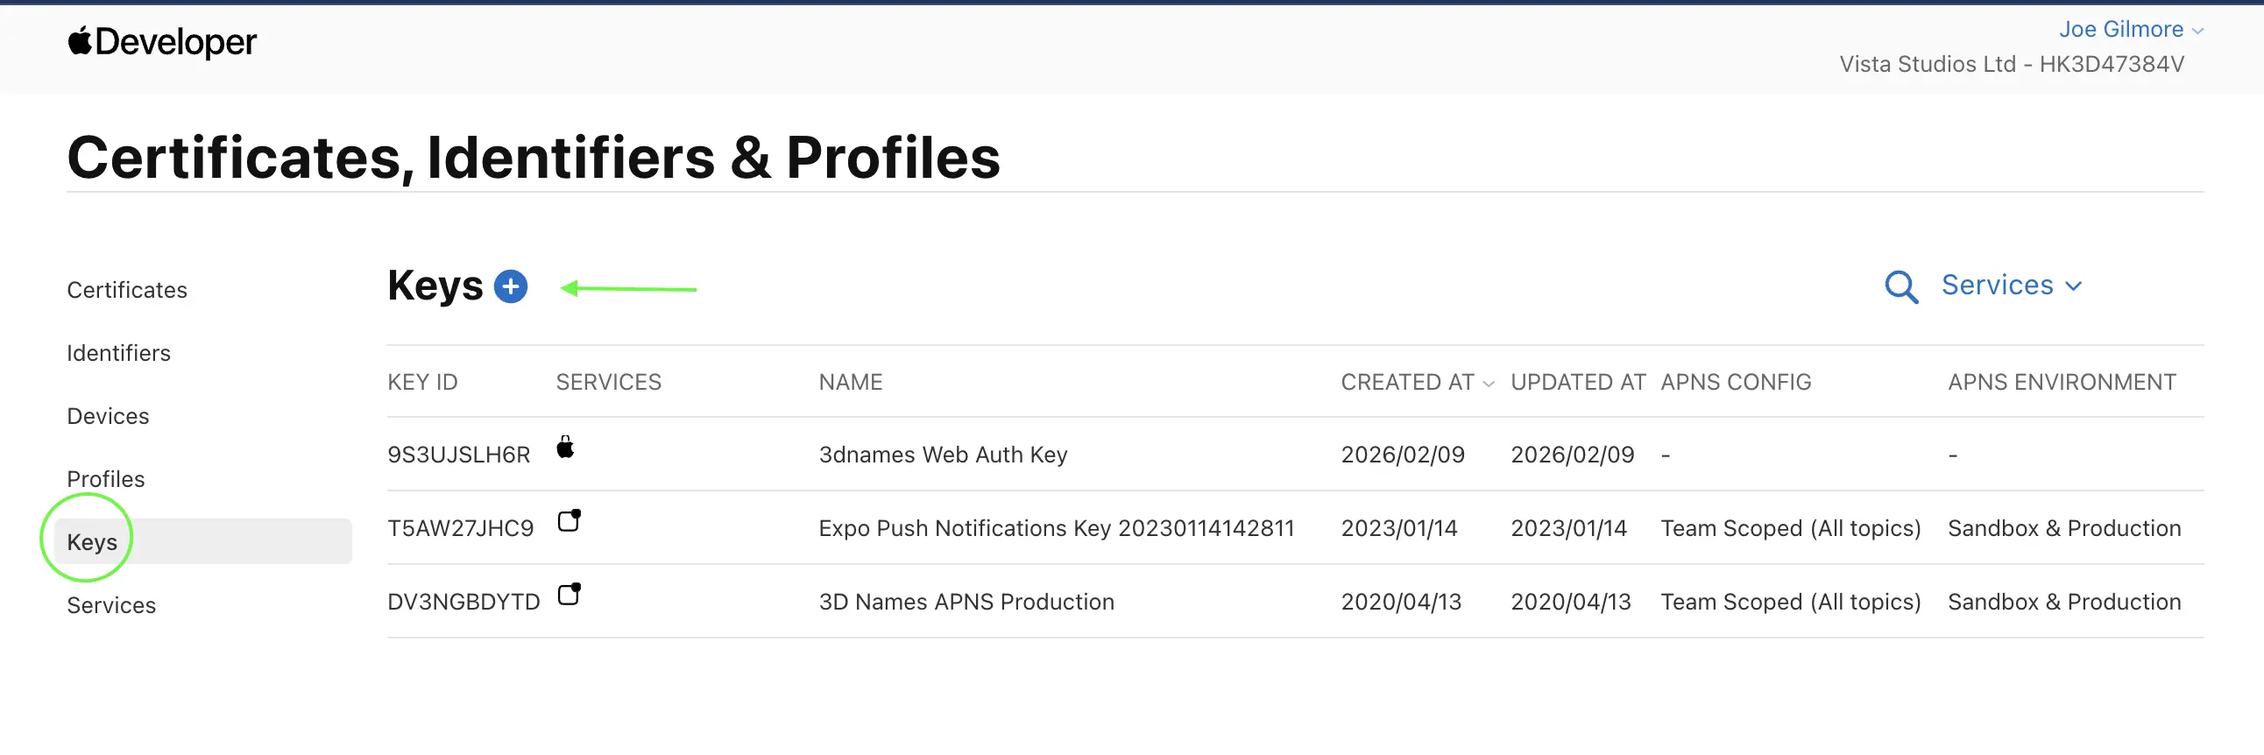Click push notification icon for DV3NGBDYTD key

[570, 594]
